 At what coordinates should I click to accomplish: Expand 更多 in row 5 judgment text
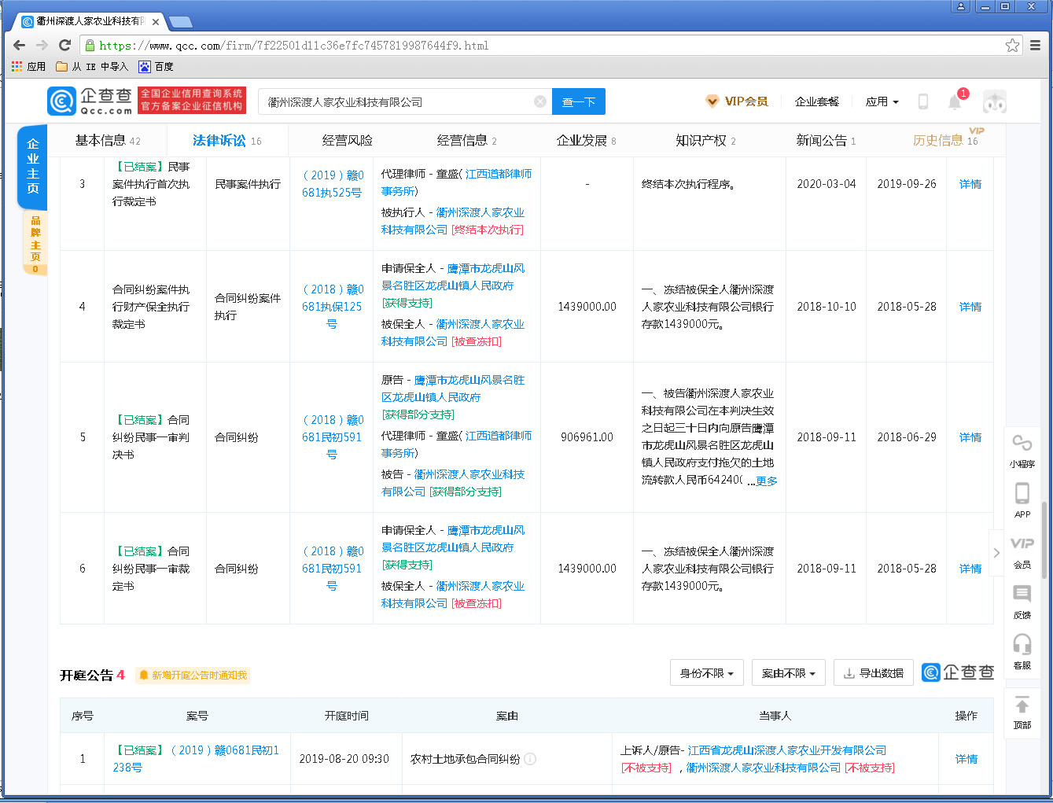(766, 481)
